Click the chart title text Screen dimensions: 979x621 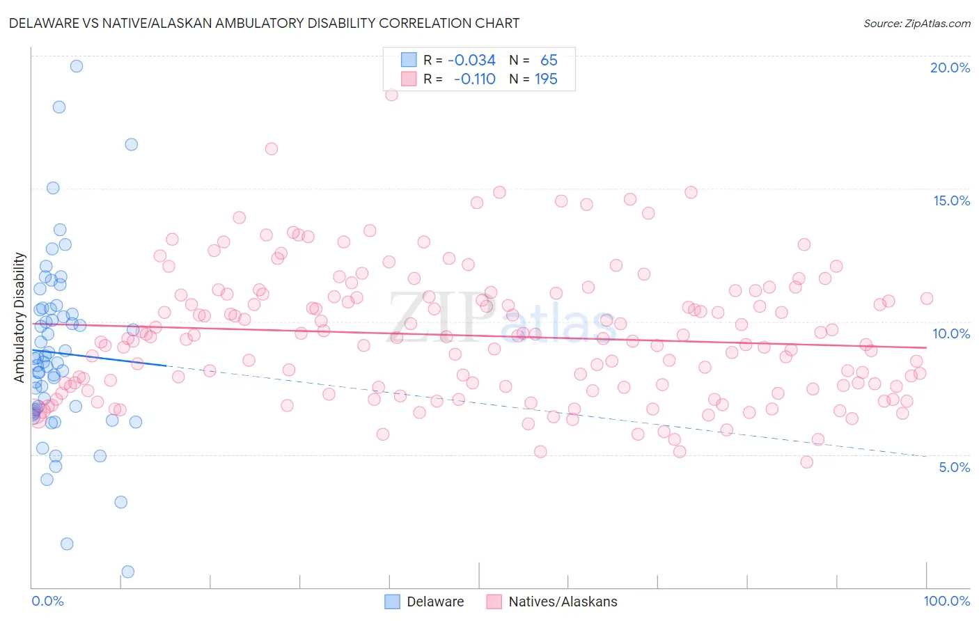(264, 23)
